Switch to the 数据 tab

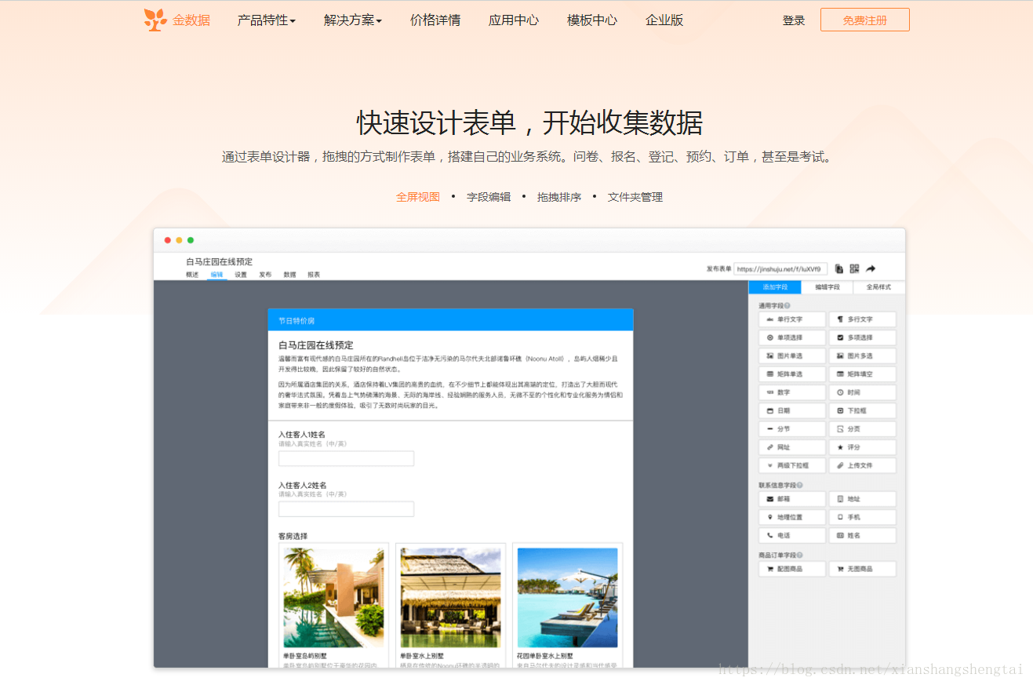coord(289,275)
